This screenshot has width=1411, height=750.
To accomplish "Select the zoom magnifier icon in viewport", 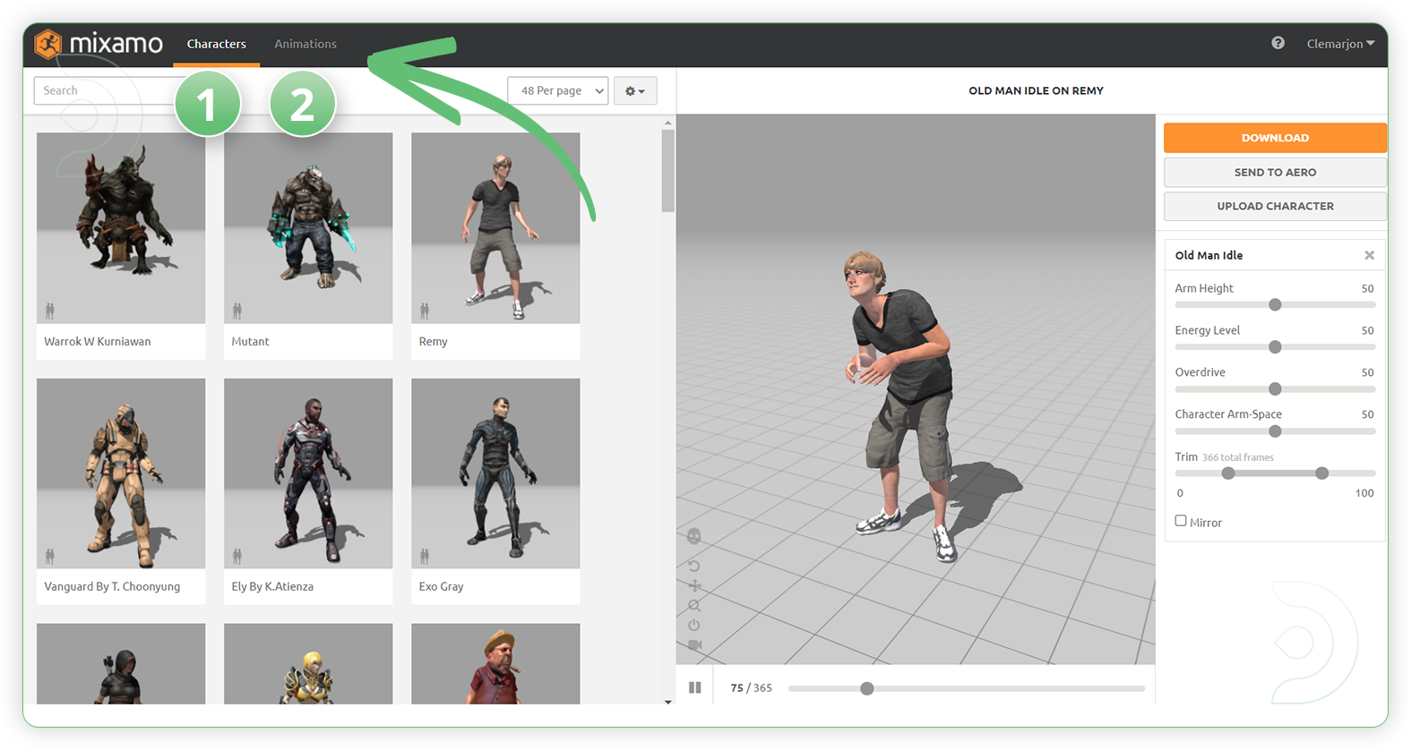I will [693, 605].
